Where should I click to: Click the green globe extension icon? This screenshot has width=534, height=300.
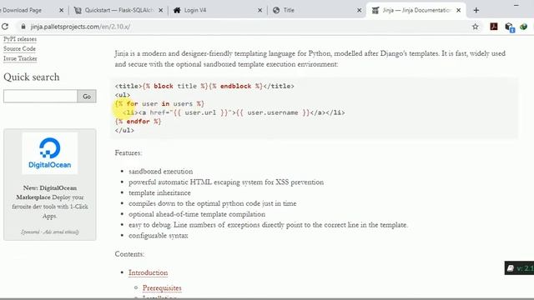tap(523, 27)
